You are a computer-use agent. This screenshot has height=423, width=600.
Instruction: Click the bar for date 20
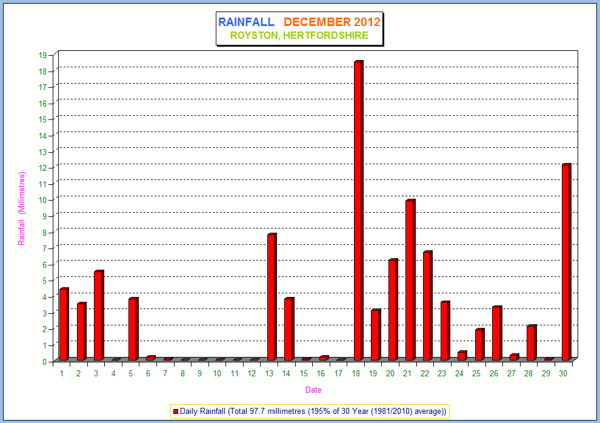point(393,310)
